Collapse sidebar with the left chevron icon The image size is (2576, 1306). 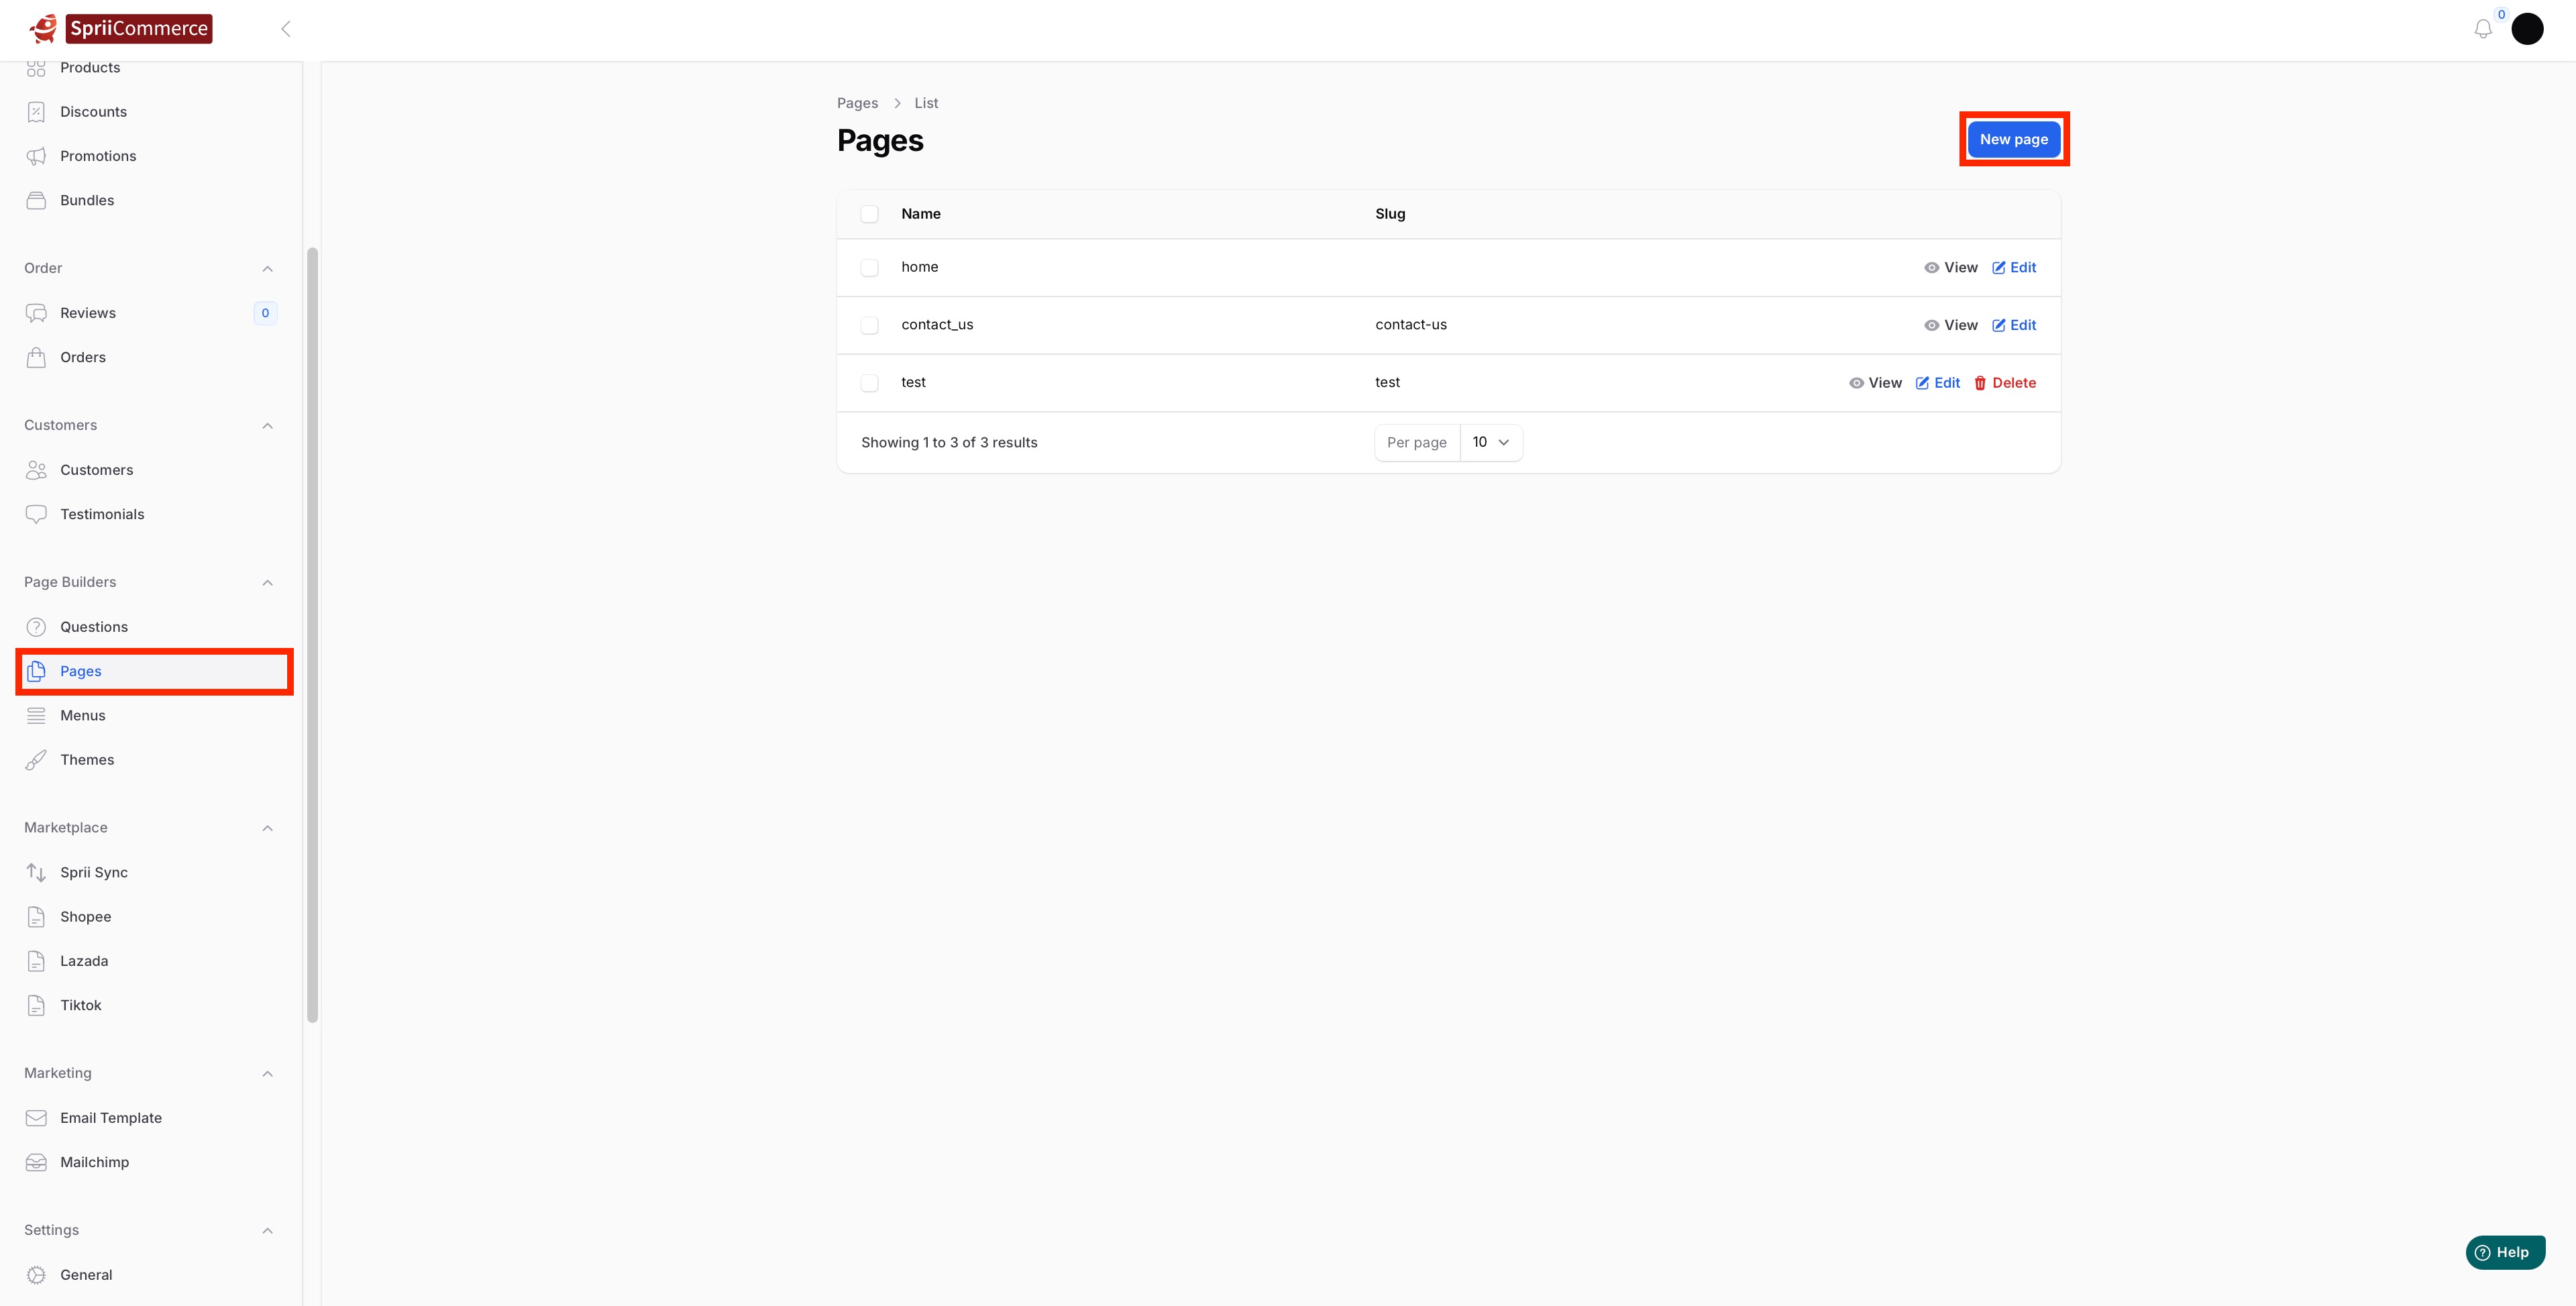(286, 29)
